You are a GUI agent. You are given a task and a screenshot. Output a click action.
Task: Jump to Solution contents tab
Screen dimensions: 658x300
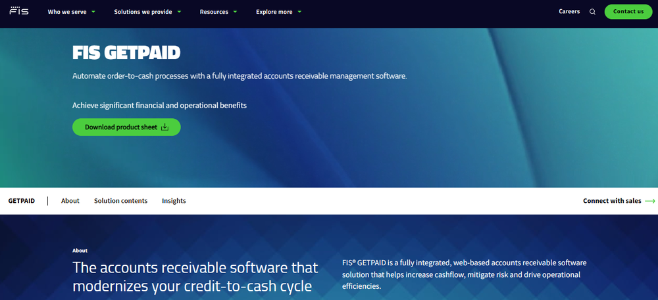(x=121, y=201)
